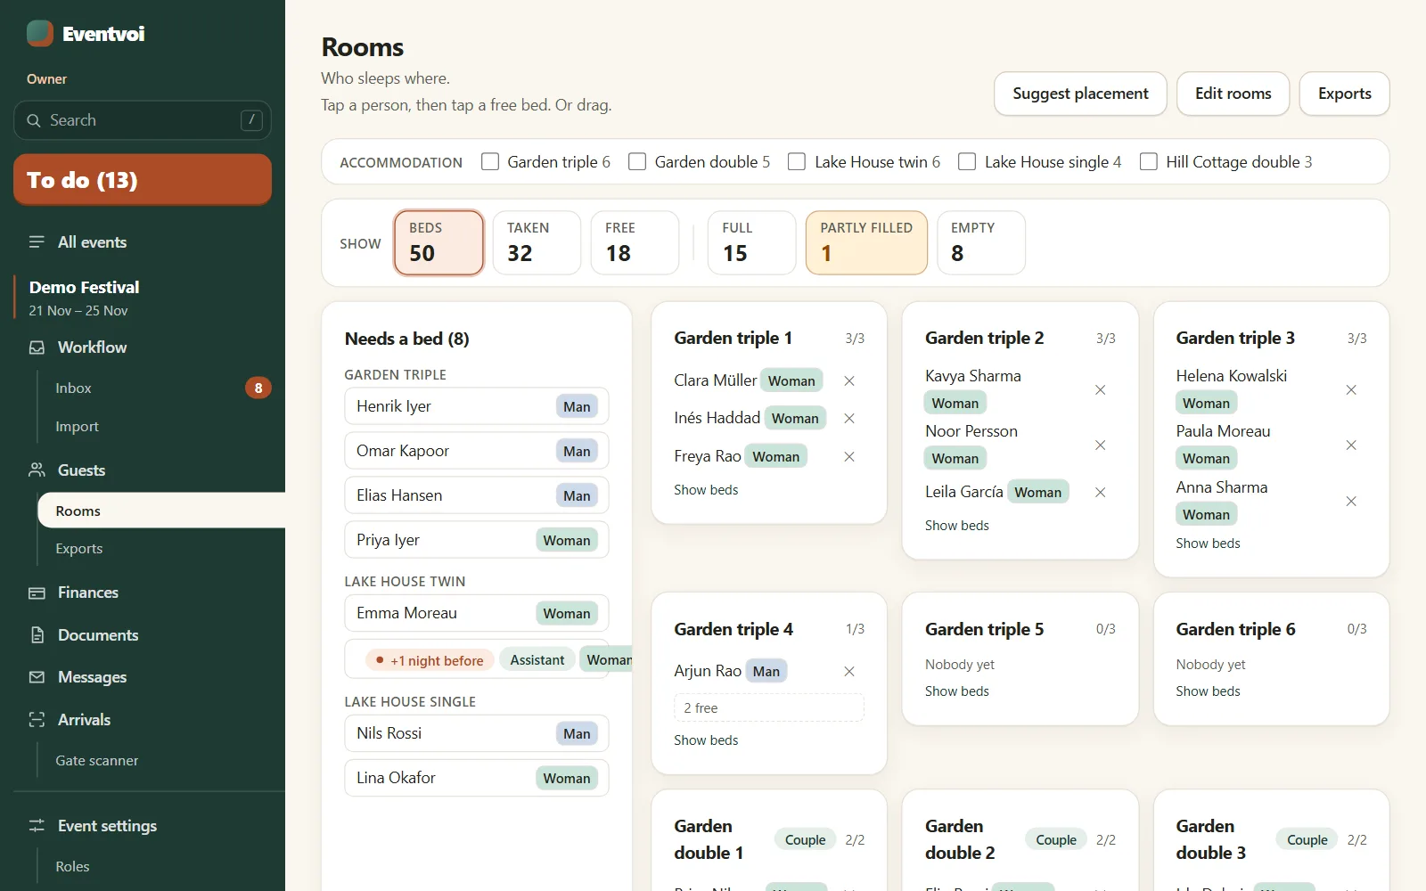
Task: Open Edit rooms
Action: coord(1233,94)
